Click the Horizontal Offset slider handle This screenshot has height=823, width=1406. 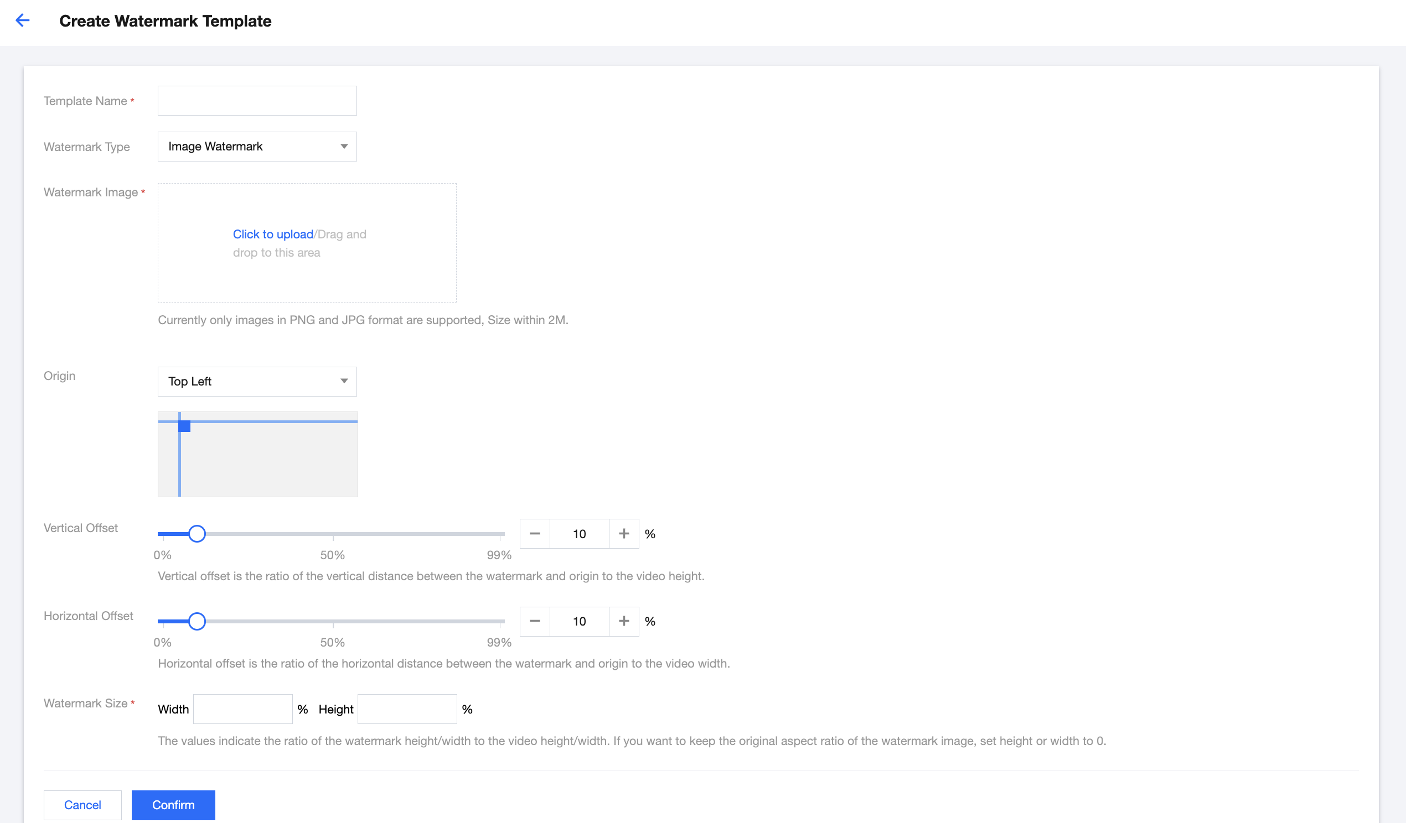tap(197, 621)
